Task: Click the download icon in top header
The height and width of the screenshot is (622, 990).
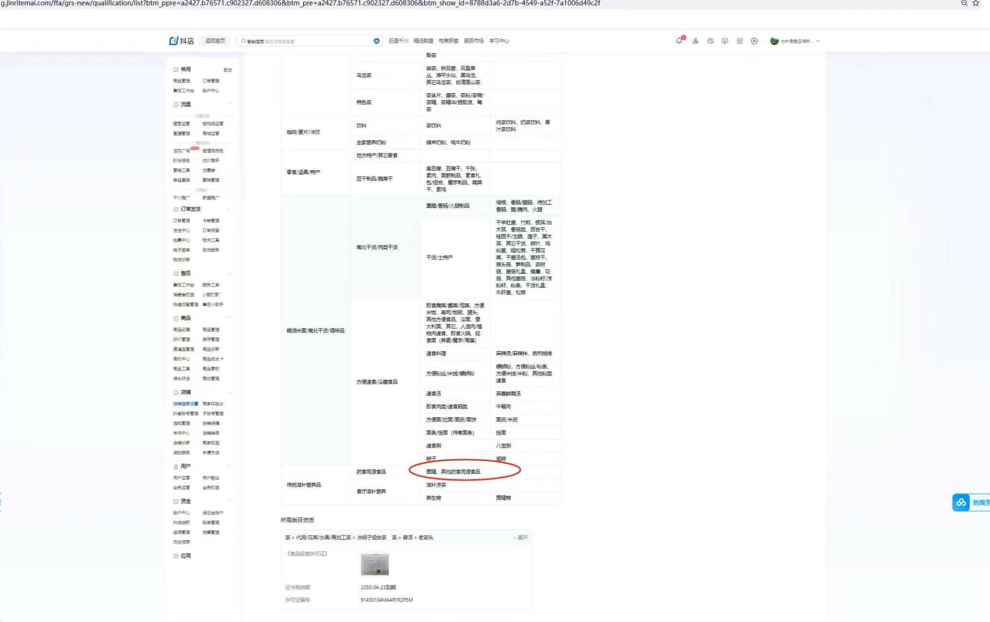Action: (x=725, y=41)
